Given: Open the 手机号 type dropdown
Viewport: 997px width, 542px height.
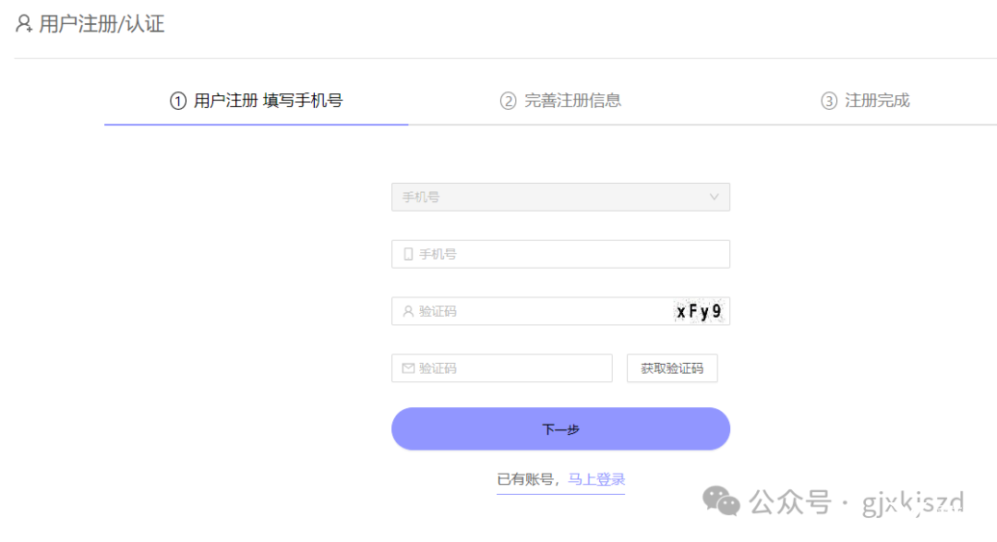Looking at the screenshot, I should (x=560, y=198).
